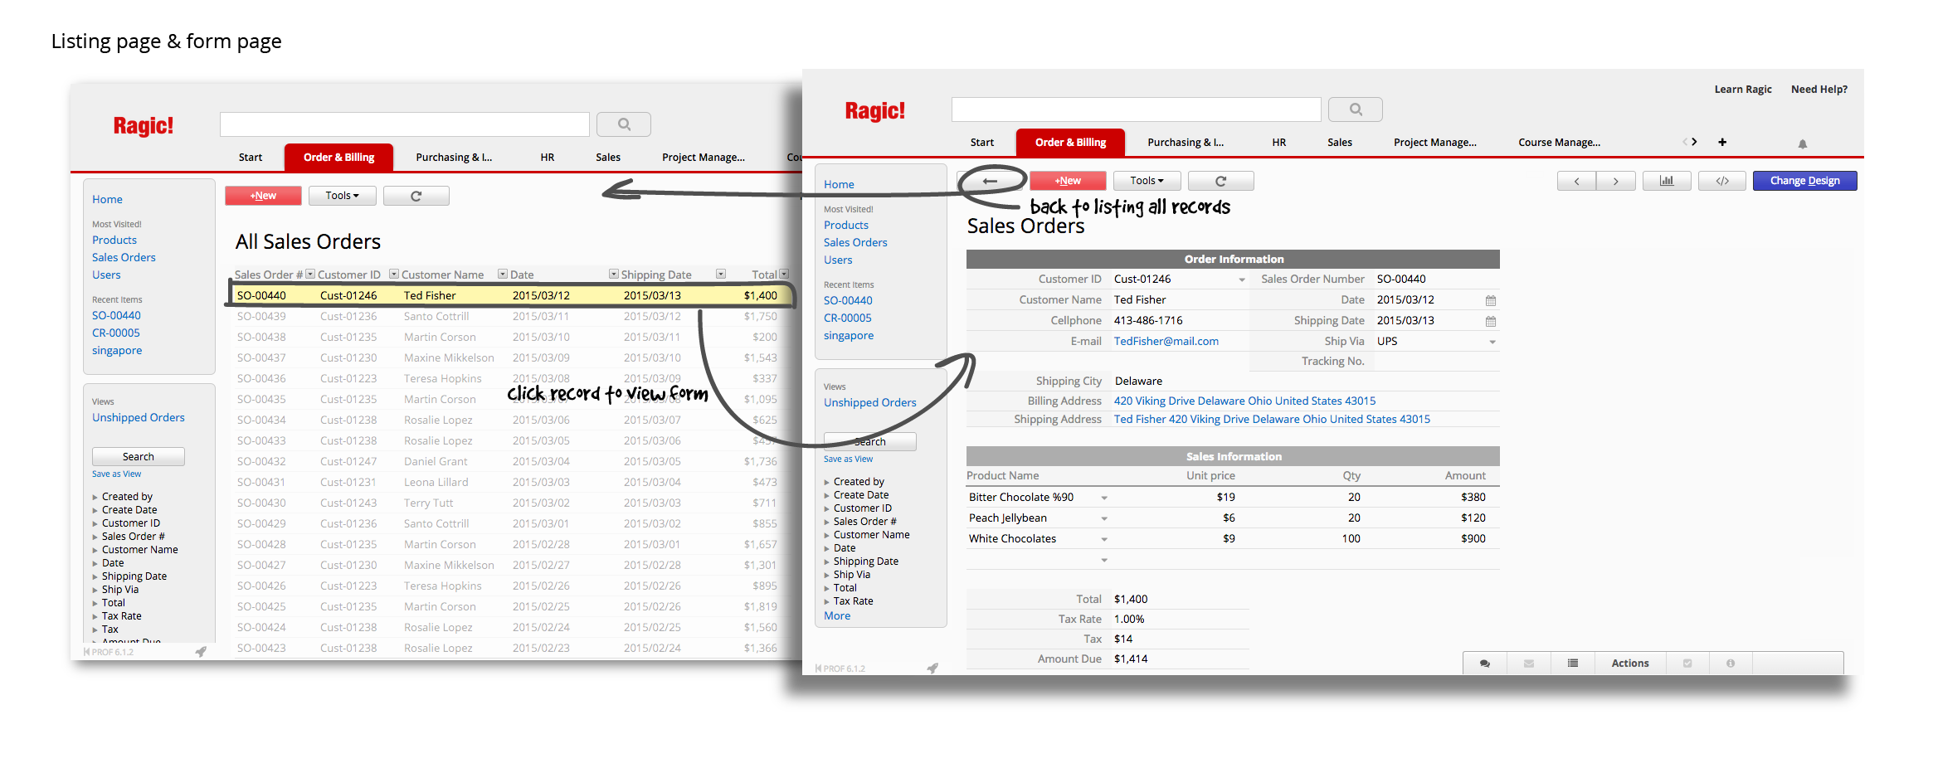Open the bar chart report icon

pyautogui.click(x=1666, y=181)
